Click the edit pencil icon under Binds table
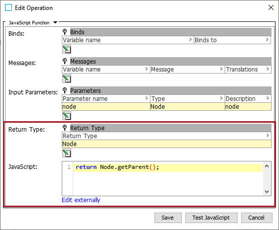Image resolution: width=279 pixels, height=230 pixels. click(67, 49)
